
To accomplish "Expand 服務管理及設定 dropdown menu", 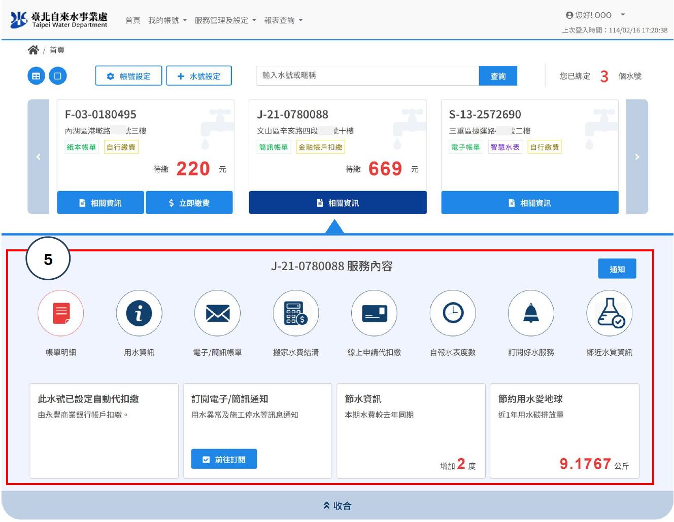I will (225, 20).
